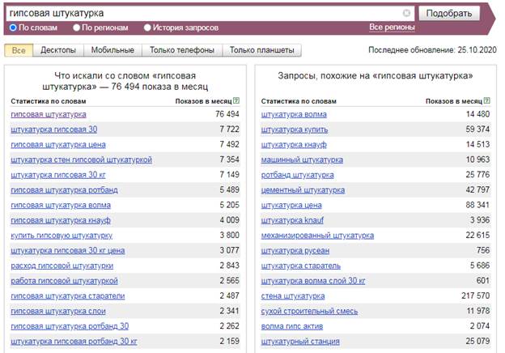The image size is (505, 353).
Task: Select 'Последнее обновление: 25.10.2020' text
Action: click(432, 50)
